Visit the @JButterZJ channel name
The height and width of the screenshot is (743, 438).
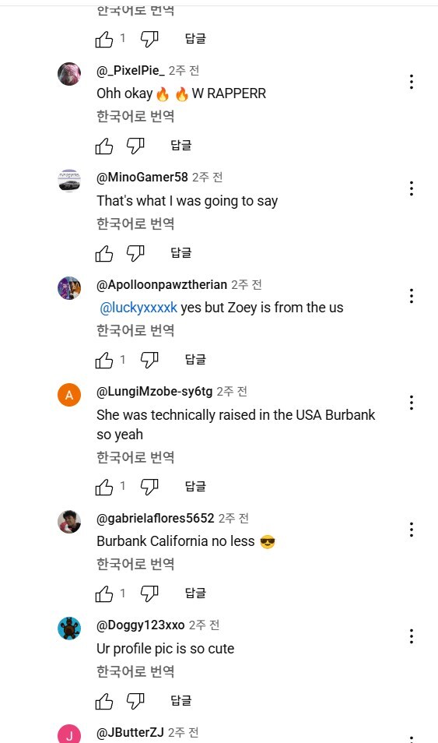(x=130, y=732)
